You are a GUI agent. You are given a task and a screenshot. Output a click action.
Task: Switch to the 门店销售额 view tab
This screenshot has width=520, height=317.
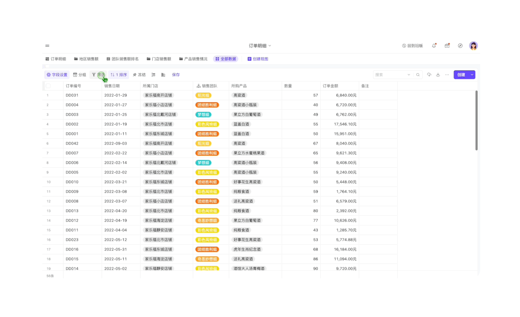(x=159, y=59)
